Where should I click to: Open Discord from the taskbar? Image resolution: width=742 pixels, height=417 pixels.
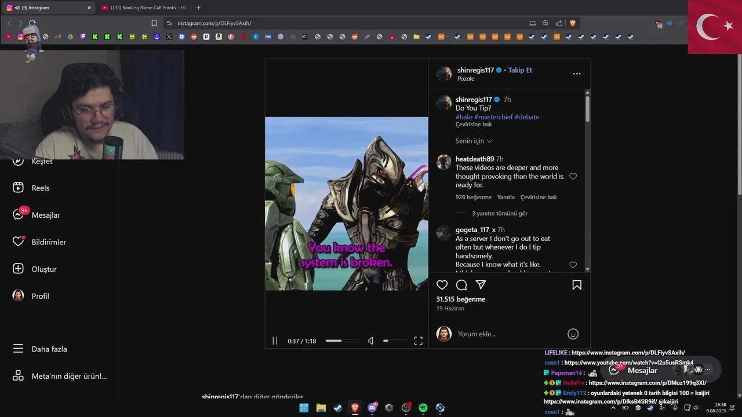(x=372, y=408)
